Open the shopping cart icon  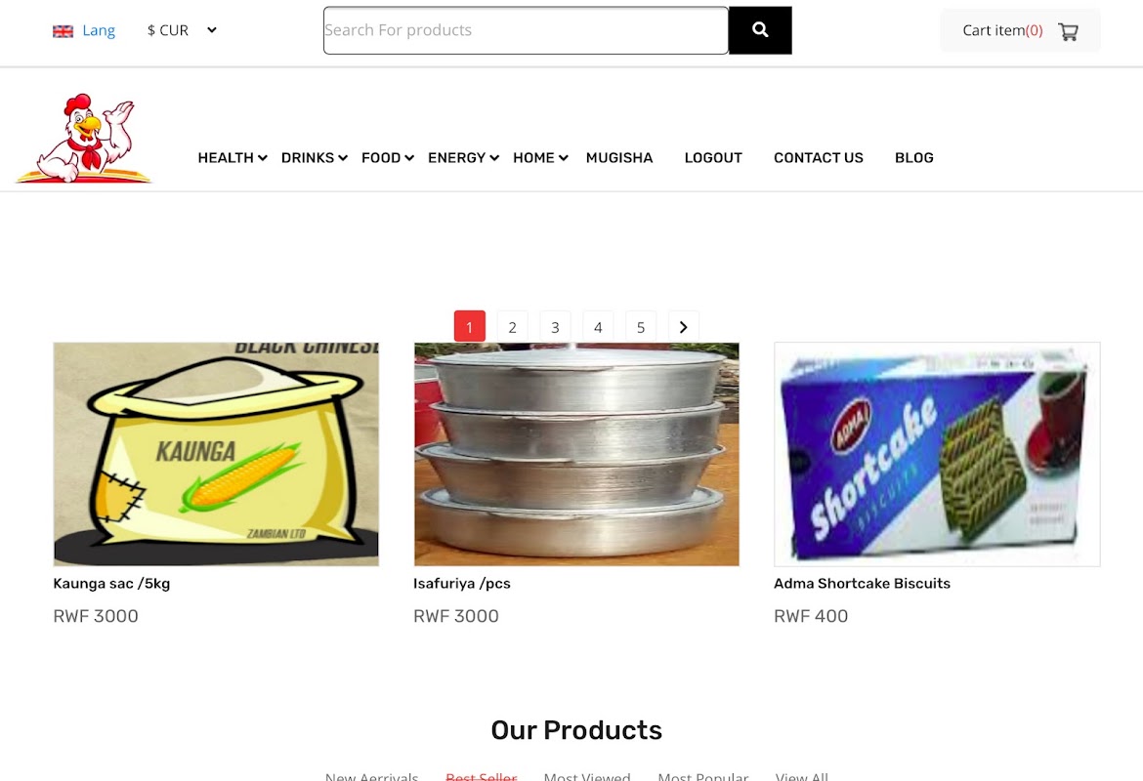click(1068, 31)
